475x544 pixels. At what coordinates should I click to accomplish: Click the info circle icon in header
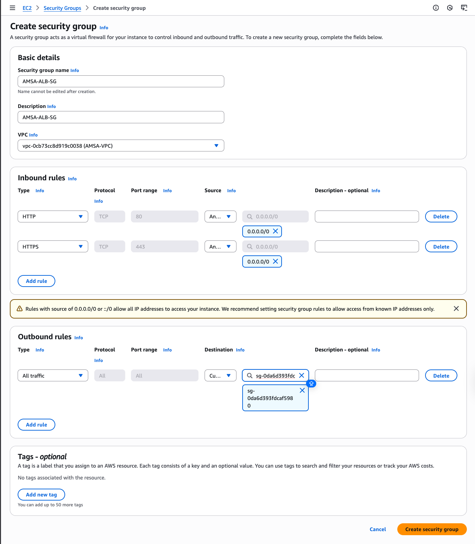point(436,8)
